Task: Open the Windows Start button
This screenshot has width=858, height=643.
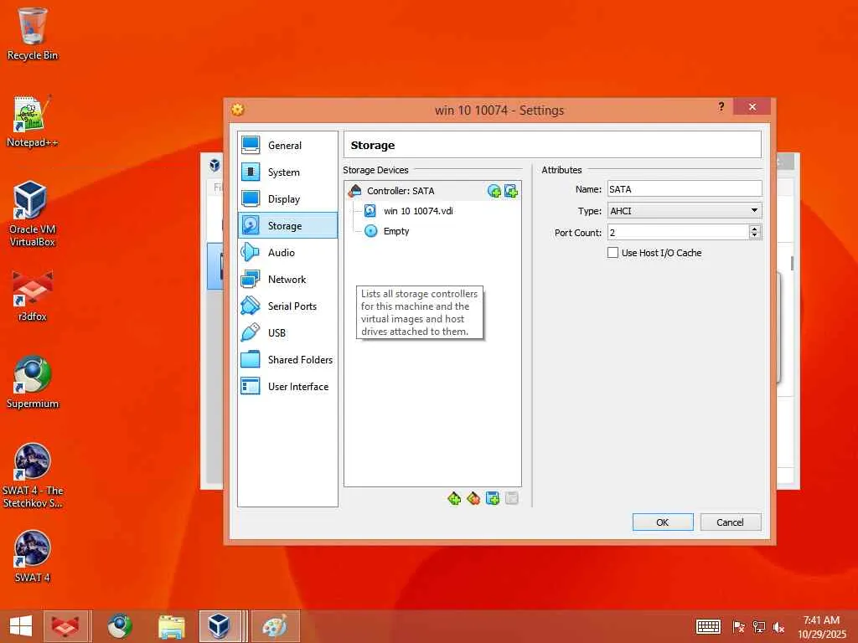Action: coord(21,626)
